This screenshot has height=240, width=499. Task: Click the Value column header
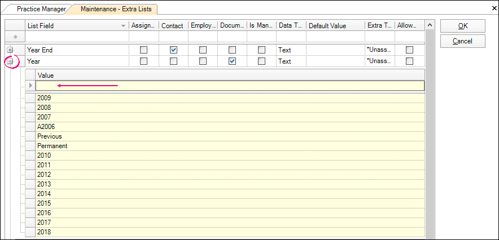tap(226, 75)
